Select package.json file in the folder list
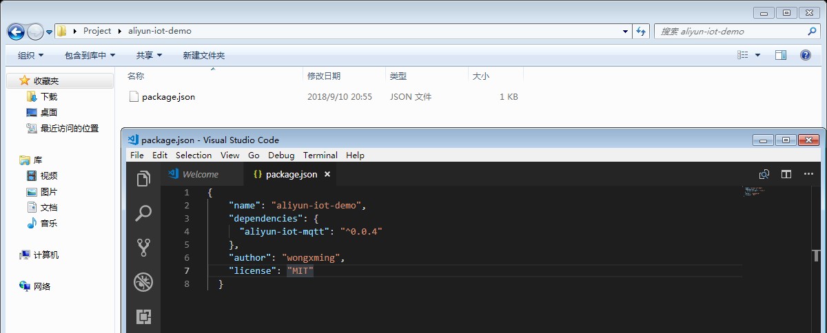 tap(168, 97)
